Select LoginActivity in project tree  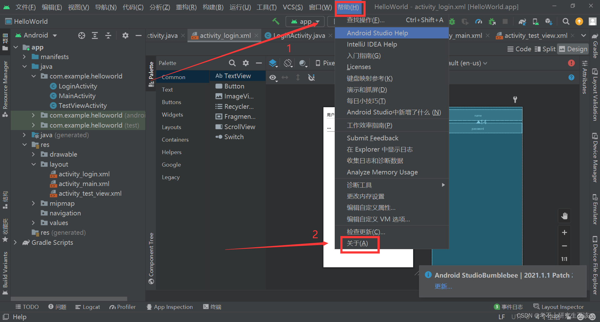tap(78, 86)
